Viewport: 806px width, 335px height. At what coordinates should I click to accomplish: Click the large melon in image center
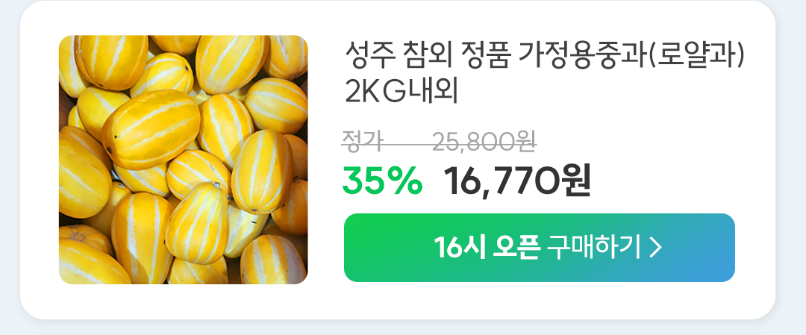[x=151, y=130]
